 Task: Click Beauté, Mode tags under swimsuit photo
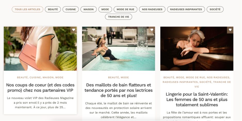118,77
